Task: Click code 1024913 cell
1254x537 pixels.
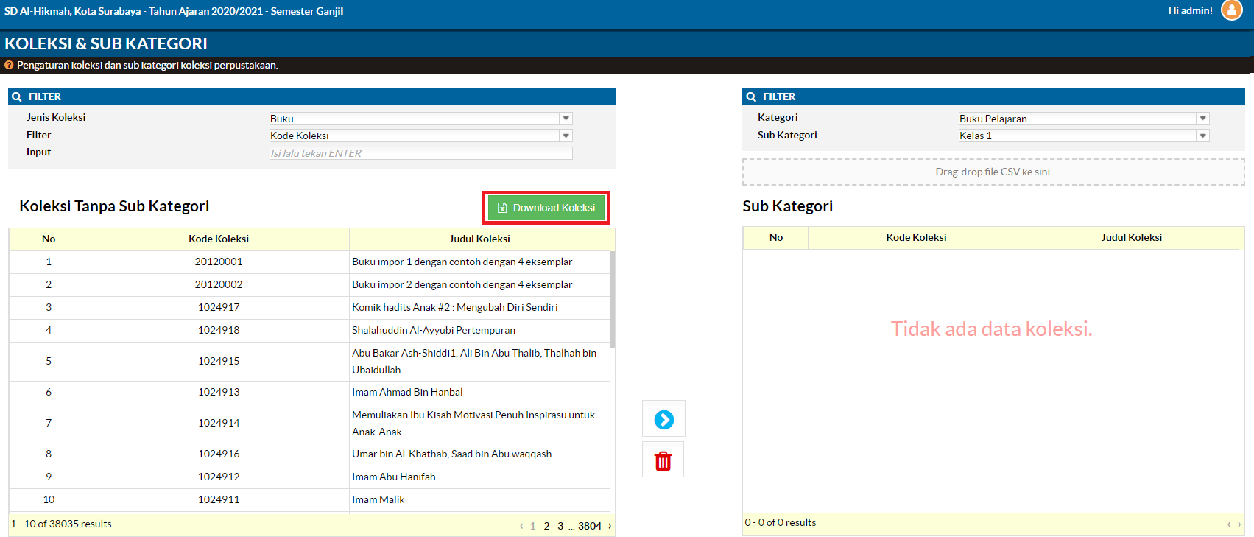Action: (x=219, y=392)
